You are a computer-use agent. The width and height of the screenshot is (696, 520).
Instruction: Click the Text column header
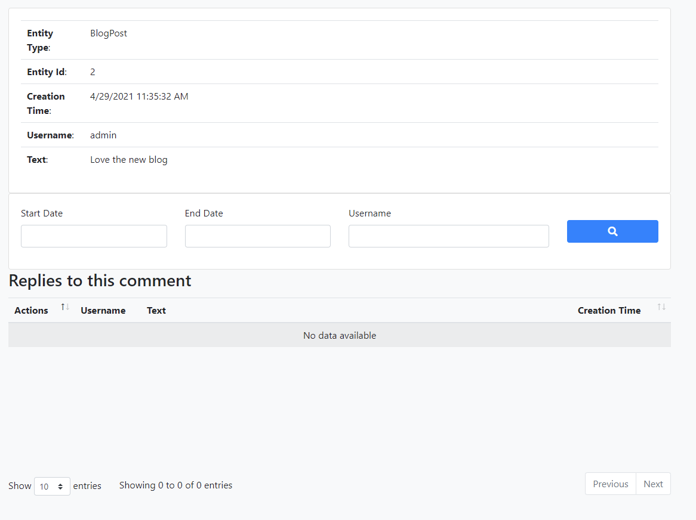click(156, 310)
